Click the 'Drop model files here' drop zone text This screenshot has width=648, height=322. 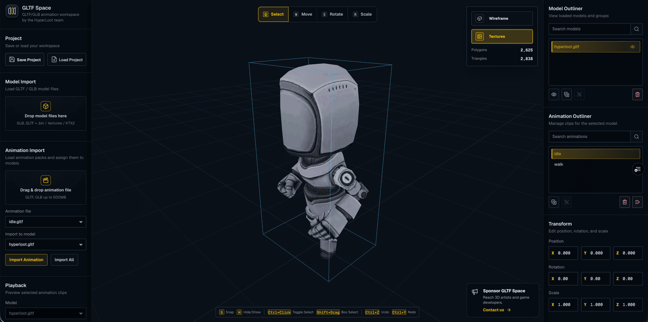[46, 116]
